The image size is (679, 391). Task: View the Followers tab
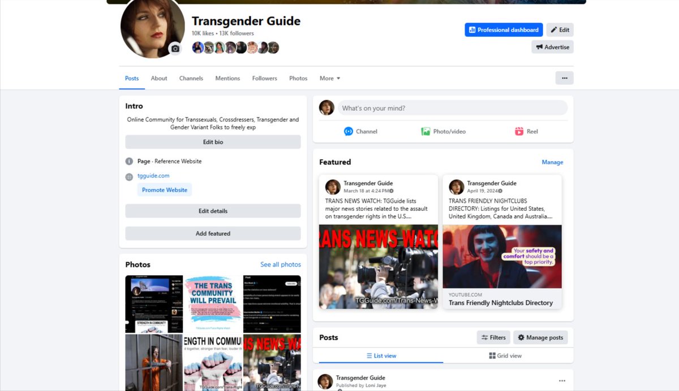click(265, 78)
